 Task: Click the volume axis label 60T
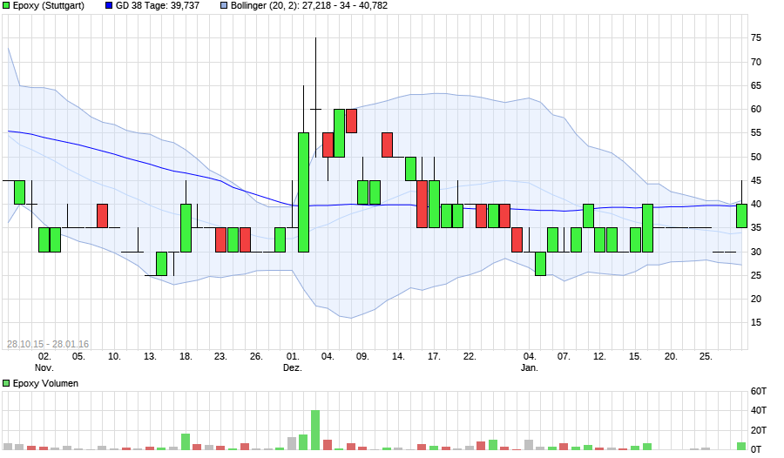[x=759, y=392]
